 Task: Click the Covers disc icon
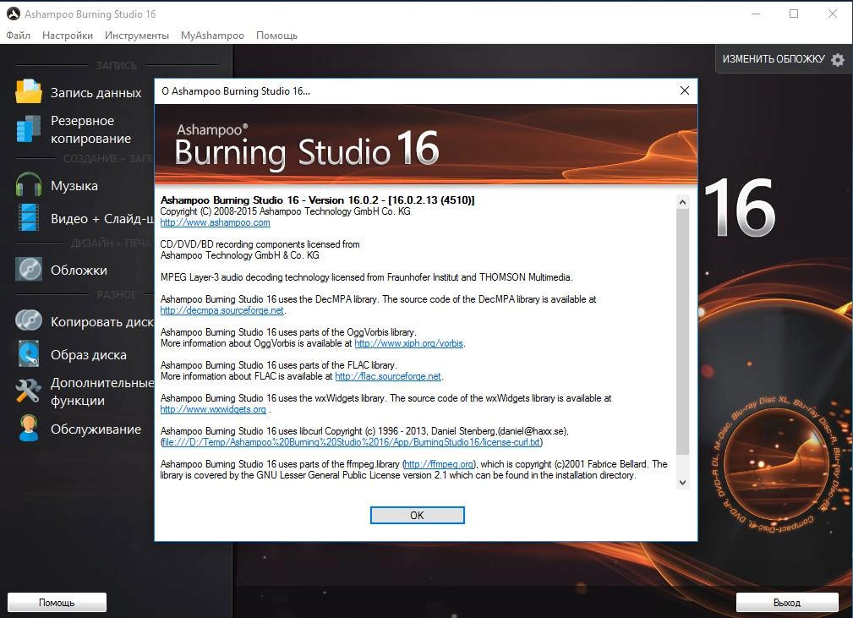28,270
